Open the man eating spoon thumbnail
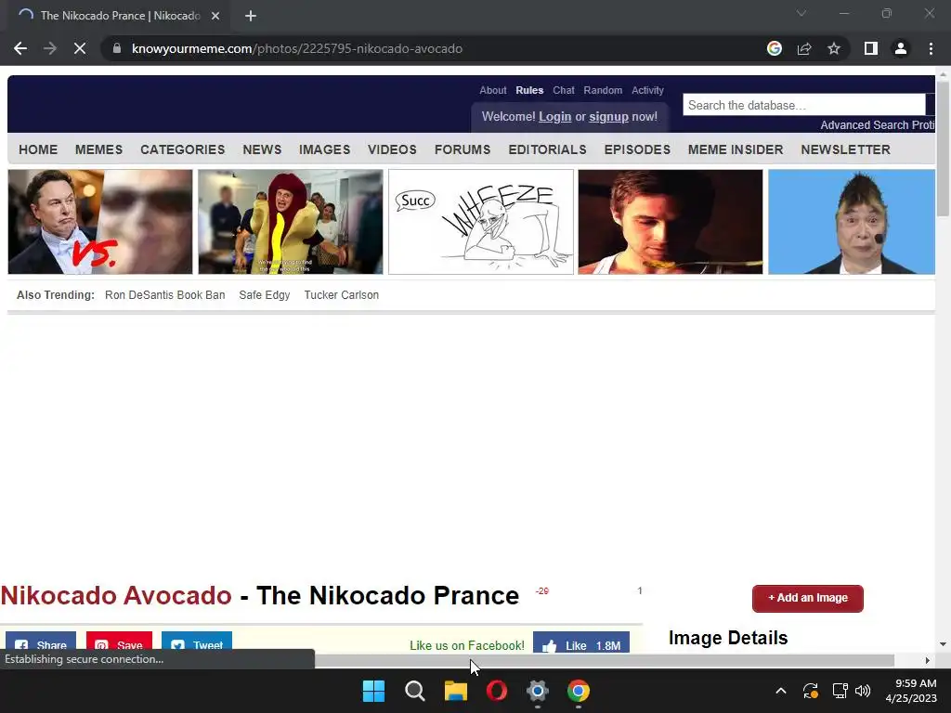 [x=671, y=222]
